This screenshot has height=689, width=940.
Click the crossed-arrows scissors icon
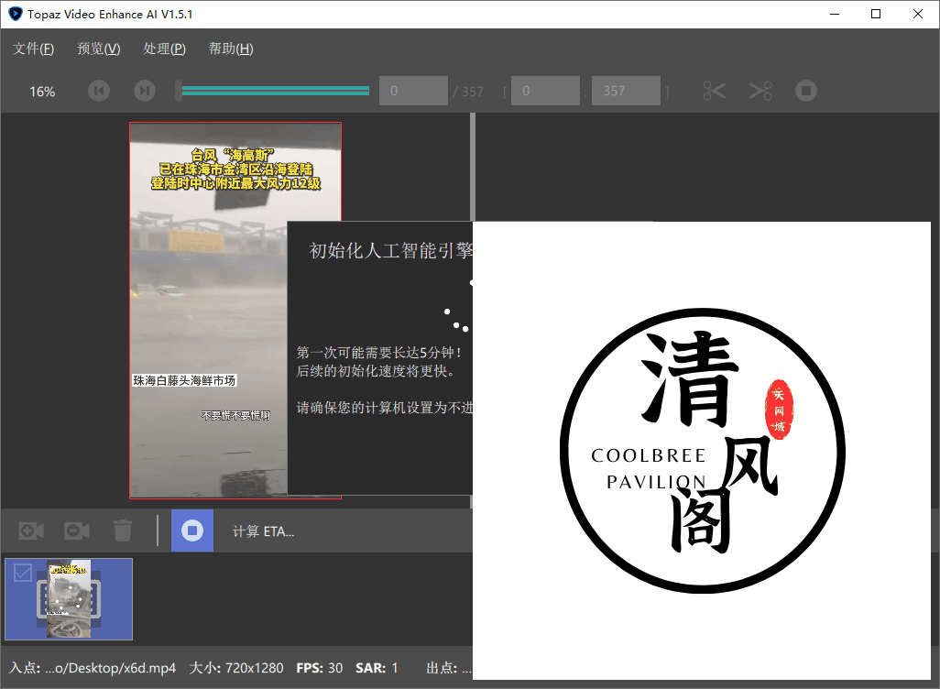(x=760, y=91)
